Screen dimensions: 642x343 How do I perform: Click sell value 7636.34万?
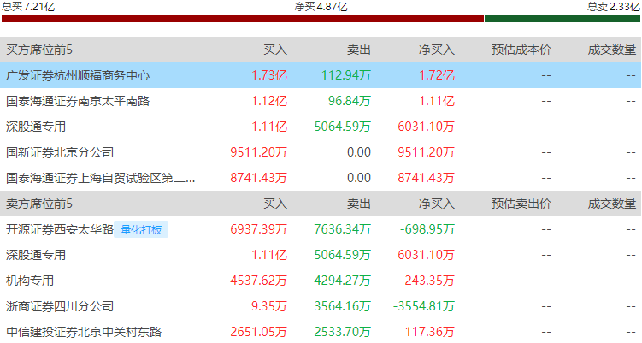[342, 229]
